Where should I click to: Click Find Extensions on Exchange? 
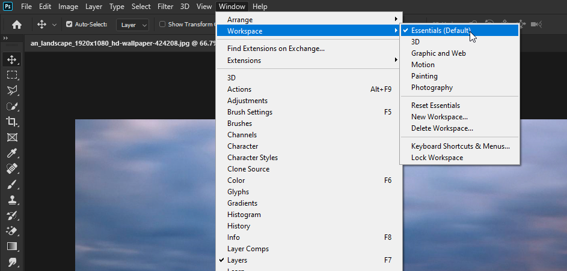[276, 49]
